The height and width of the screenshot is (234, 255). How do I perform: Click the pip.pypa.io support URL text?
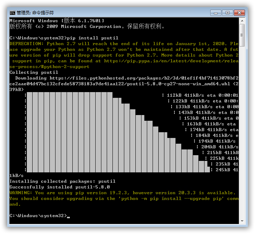(171, 61)
